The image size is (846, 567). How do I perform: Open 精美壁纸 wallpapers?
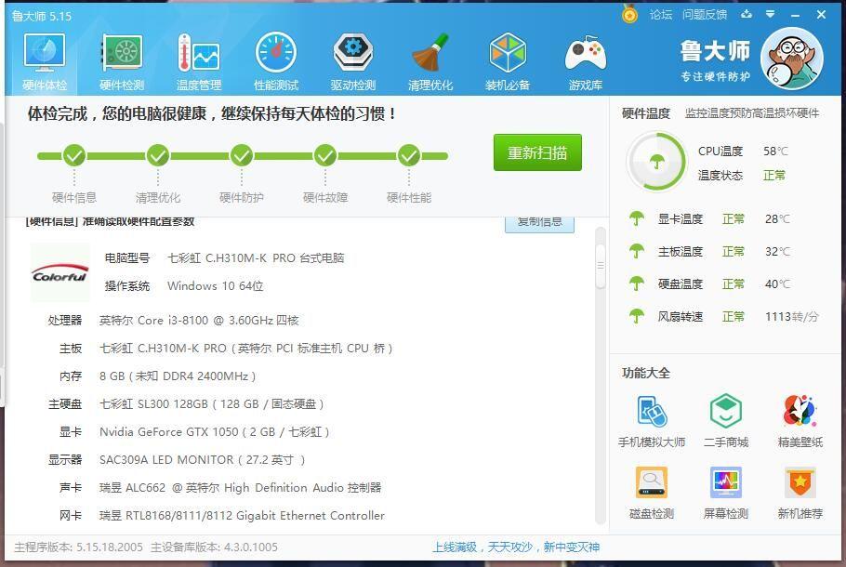click(x=800, y=422)
